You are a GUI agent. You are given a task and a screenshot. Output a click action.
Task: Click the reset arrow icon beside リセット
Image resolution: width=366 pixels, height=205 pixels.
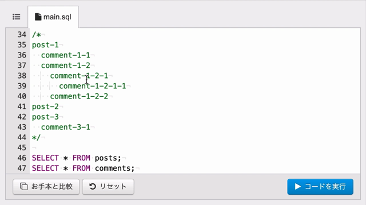pos(93,186)
